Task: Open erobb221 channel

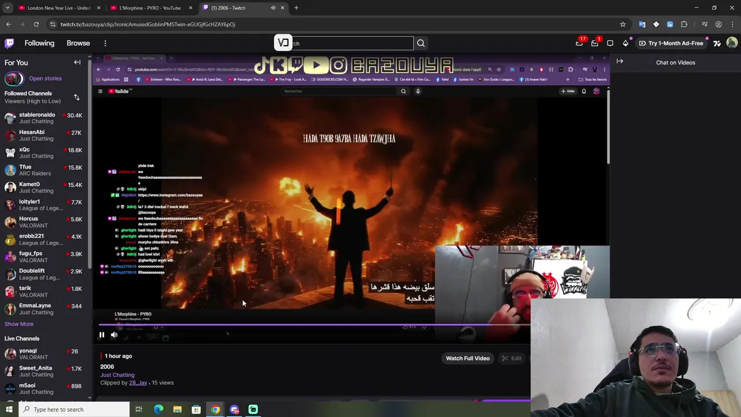Action: 44,240
